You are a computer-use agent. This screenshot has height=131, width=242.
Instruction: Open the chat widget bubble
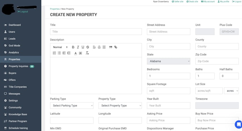click(x=238, y=124)
